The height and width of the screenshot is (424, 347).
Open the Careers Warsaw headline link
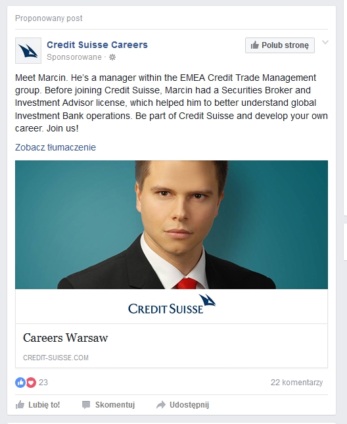click(x=66, y=338)
